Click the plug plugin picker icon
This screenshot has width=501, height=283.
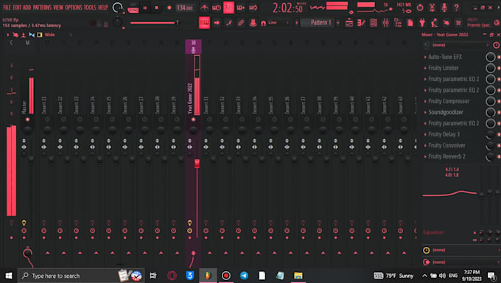click(422, 23)
